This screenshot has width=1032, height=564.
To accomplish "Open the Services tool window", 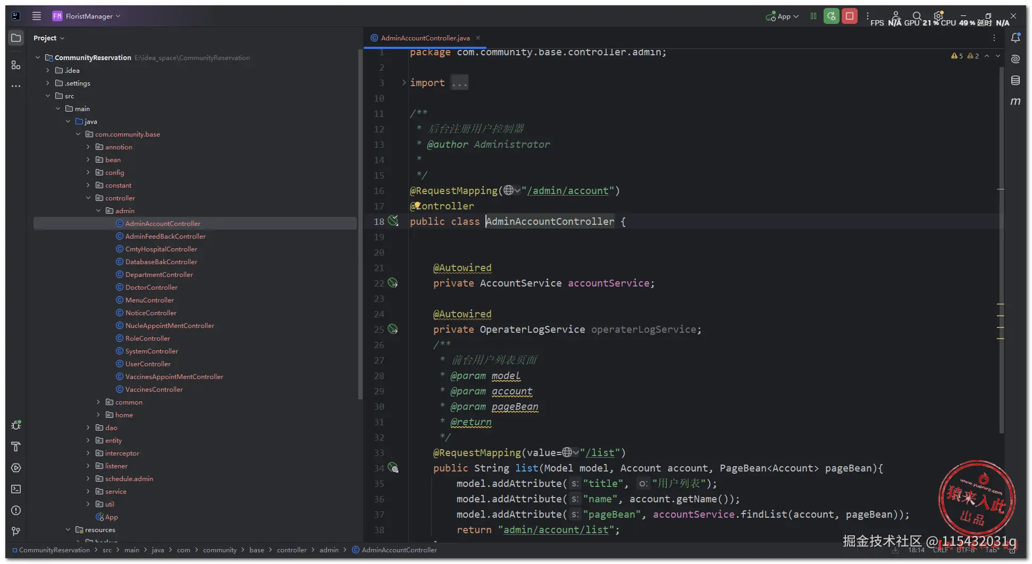I will pyautogui.click(x=16, y=468).
